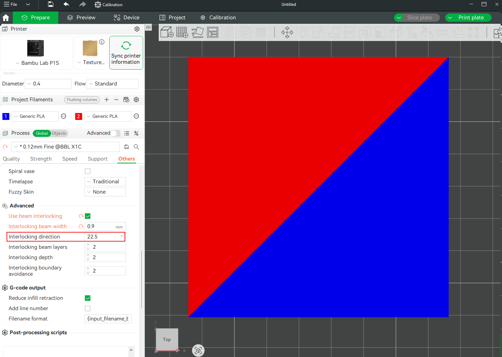Enable the Spiral vase checkbox
Viewport: 502px width, 357px height.
pos(88,171)
